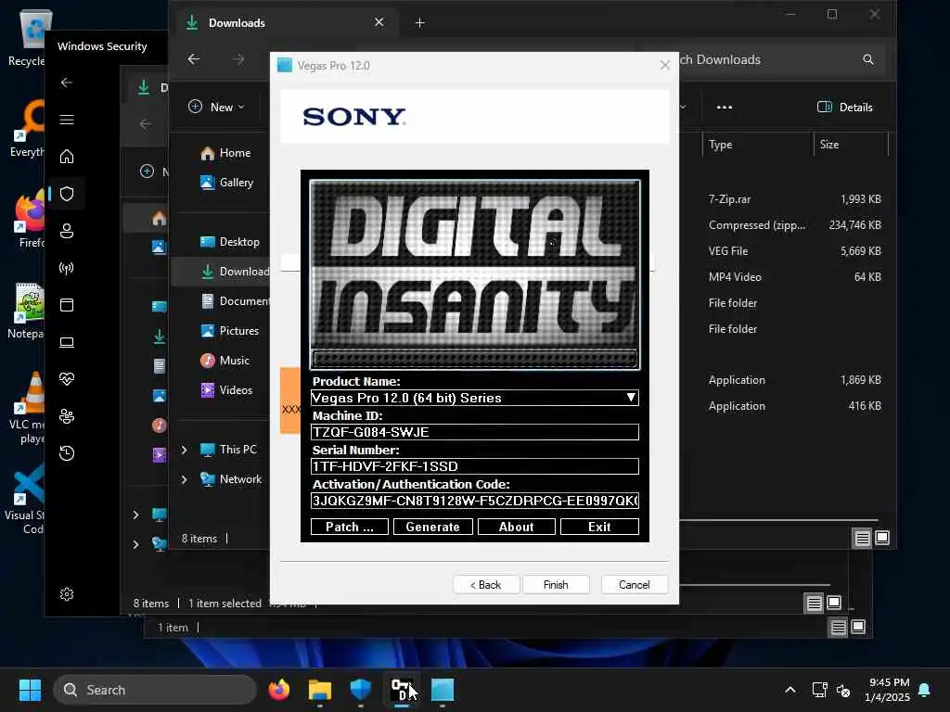950x712 pixels.
Task: Click the Back button in installer
Action: click(x=486, y=585)
